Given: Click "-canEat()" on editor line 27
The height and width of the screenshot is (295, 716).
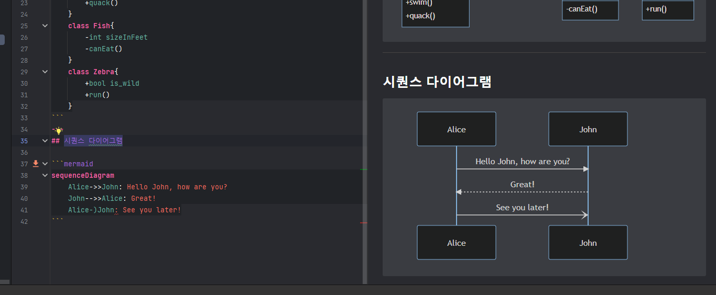Looking at the screenshot, I should (x=104, y=49).
